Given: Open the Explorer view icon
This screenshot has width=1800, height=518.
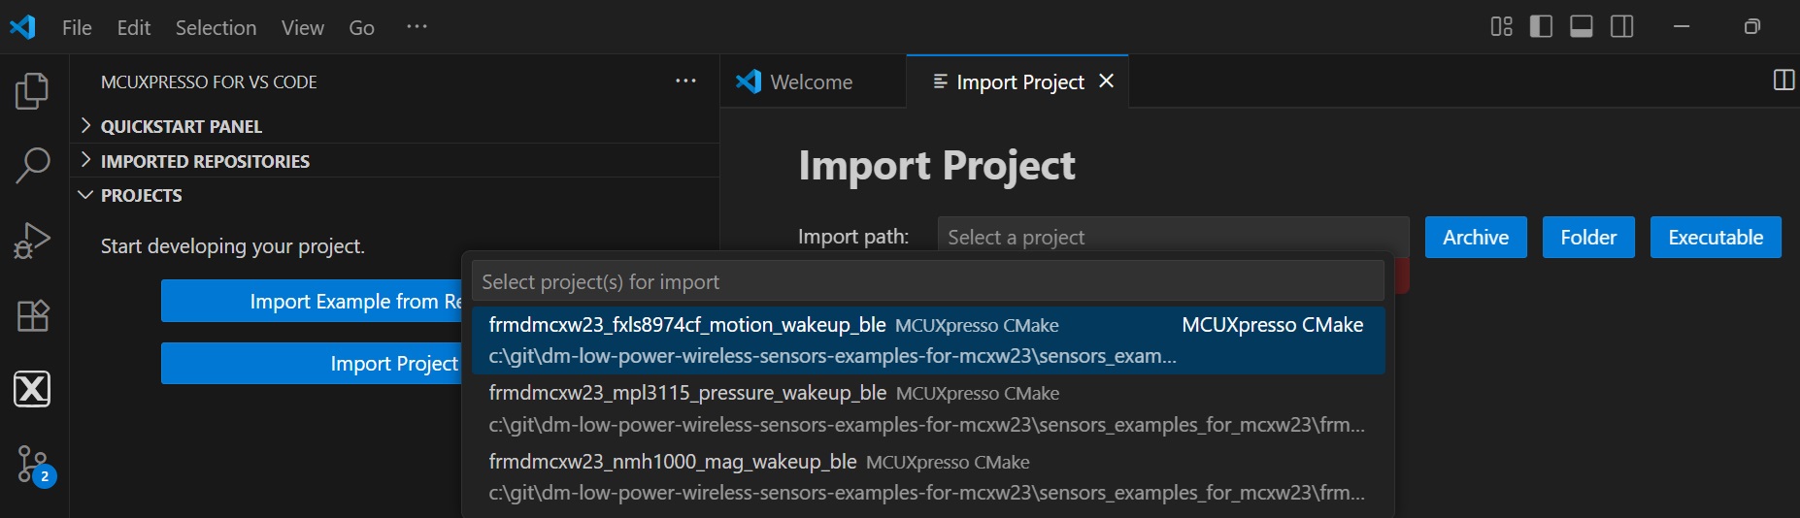Looking at the screenshot, I should [32, 91].
